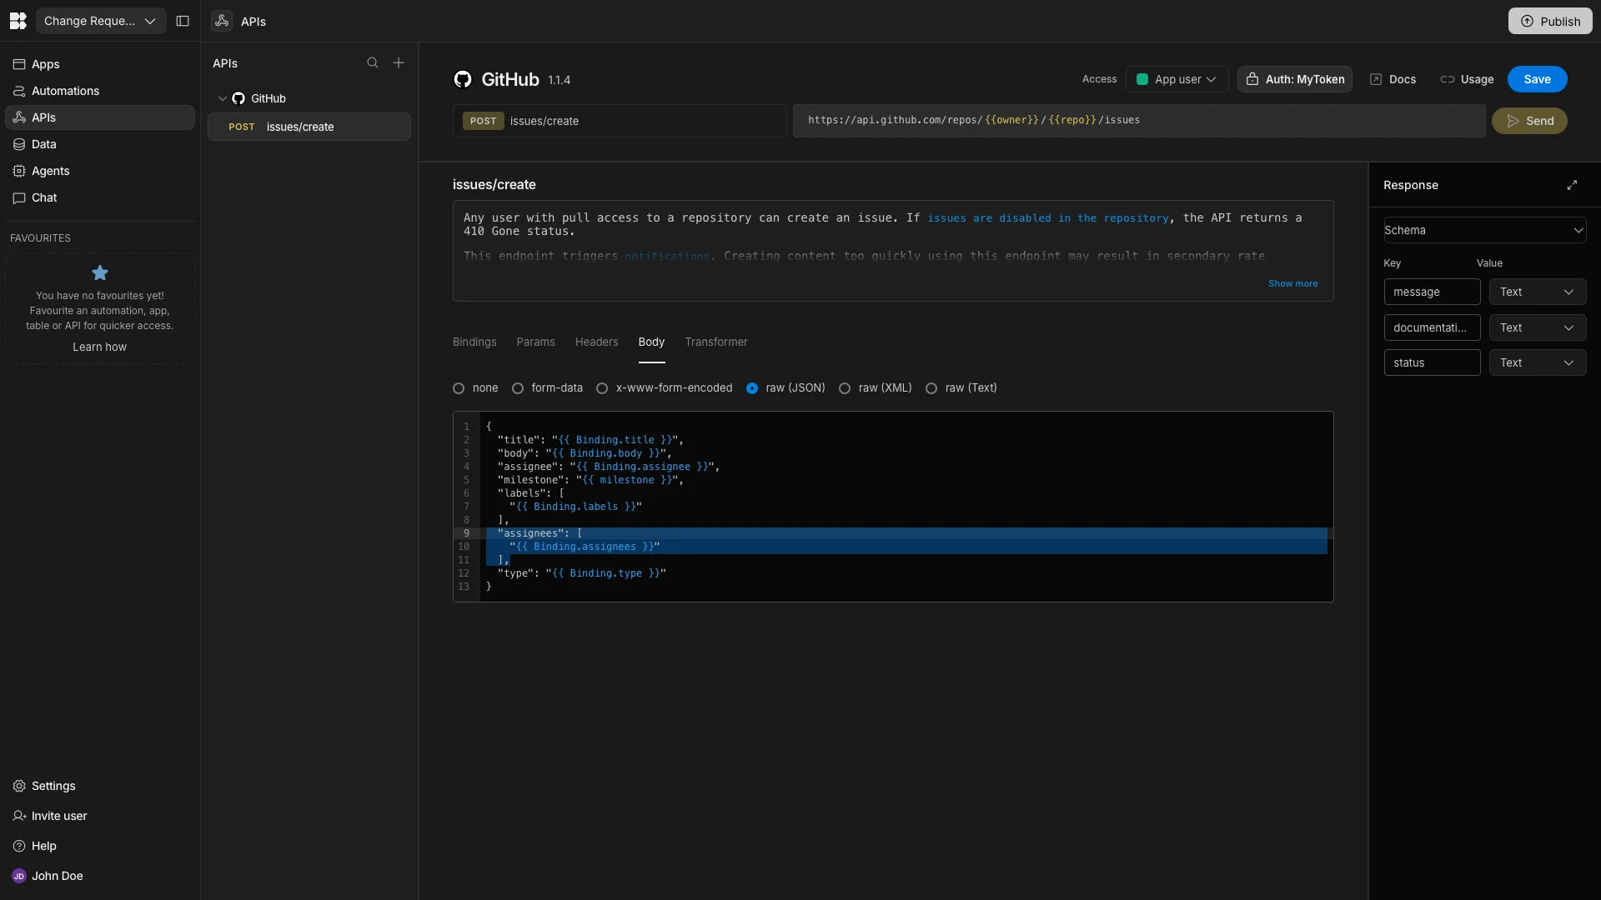This screenshot has height=900, width=1601.
Task: Choose raw (XML) body format
Action: [845, 388]
